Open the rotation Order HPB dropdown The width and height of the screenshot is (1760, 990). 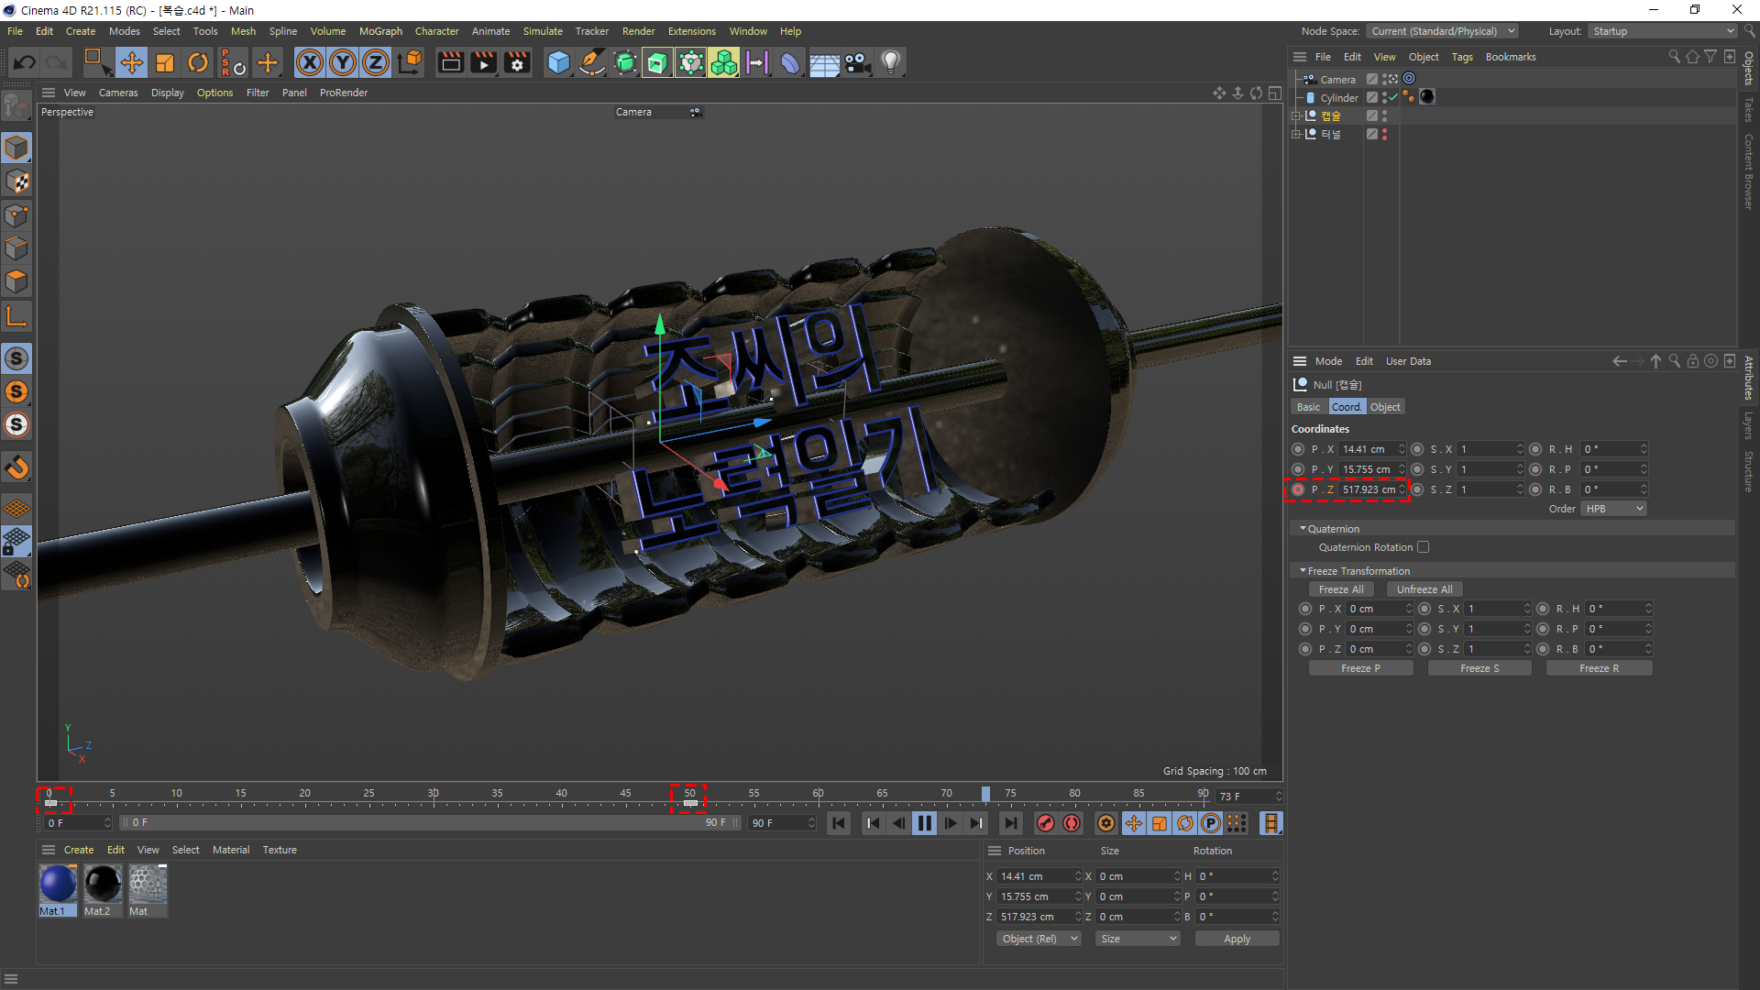pos(1613,509)
